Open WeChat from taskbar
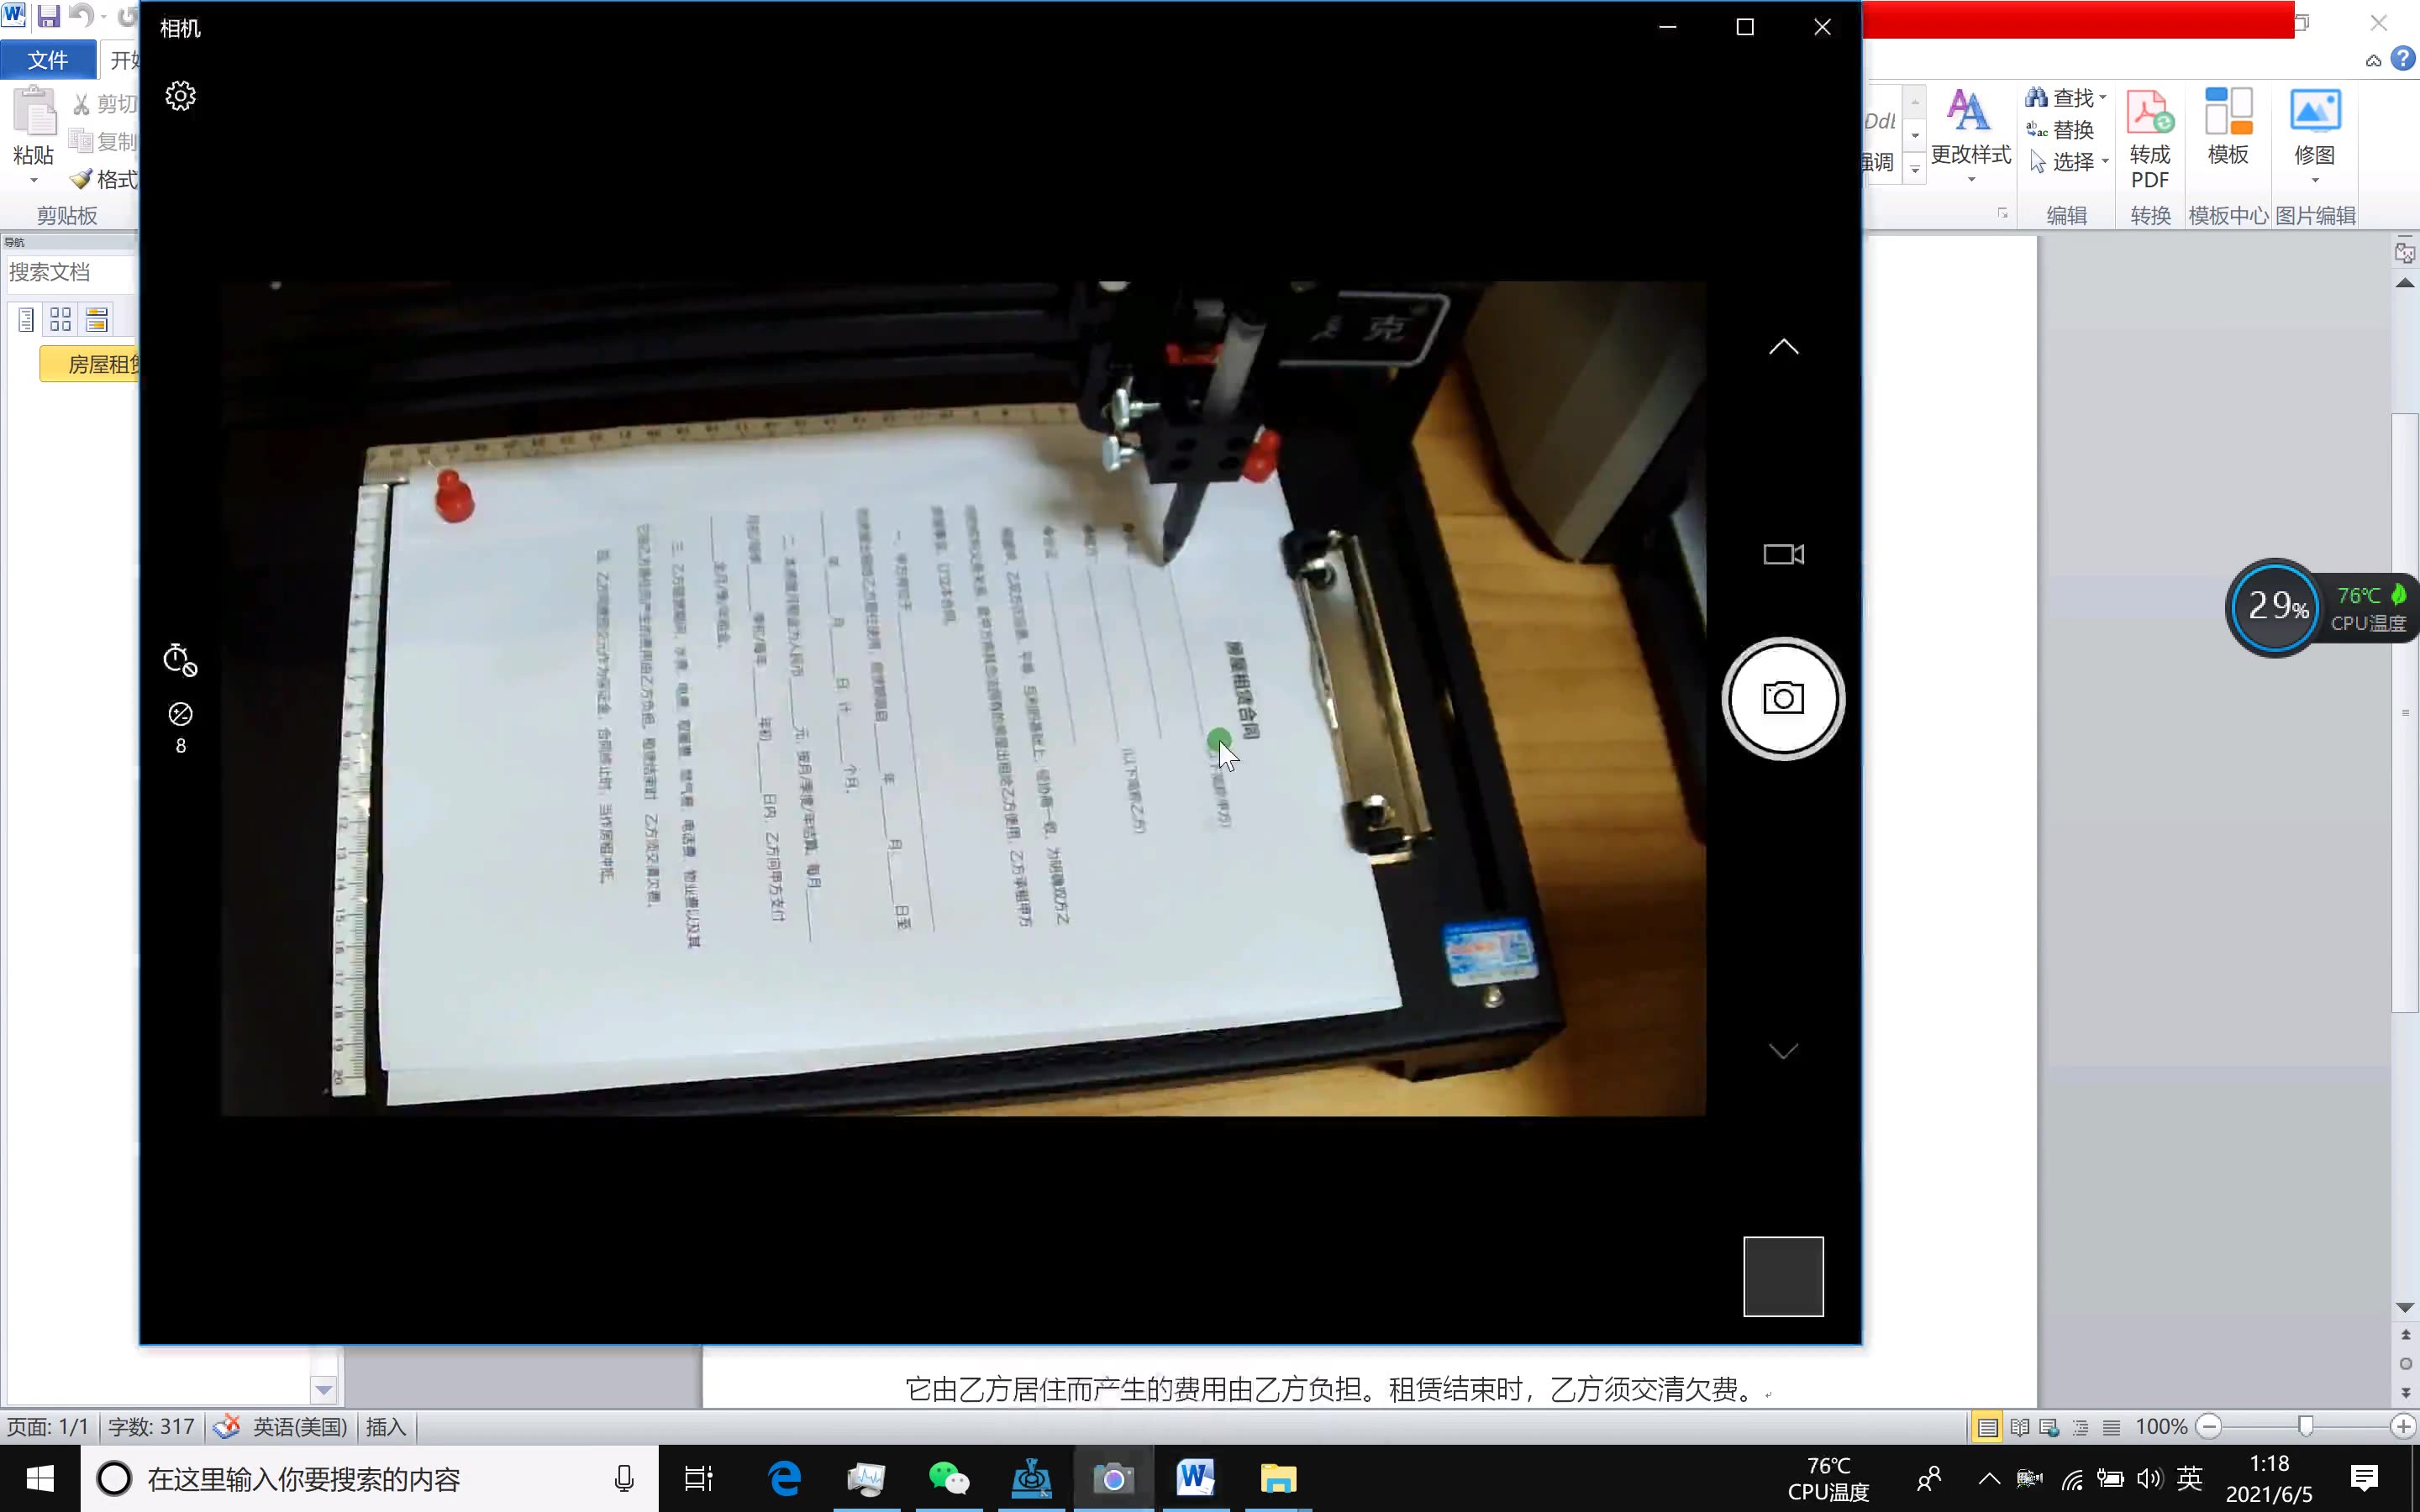This screenshot has height=1512, width=2420. (x=946, y=1479)
